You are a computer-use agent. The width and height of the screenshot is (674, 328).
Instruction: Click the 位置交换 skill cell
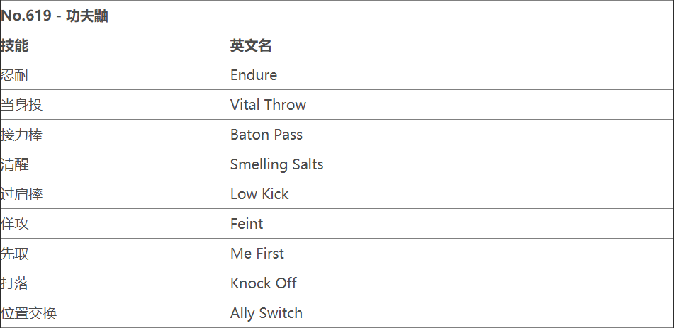tap(29, 313)
